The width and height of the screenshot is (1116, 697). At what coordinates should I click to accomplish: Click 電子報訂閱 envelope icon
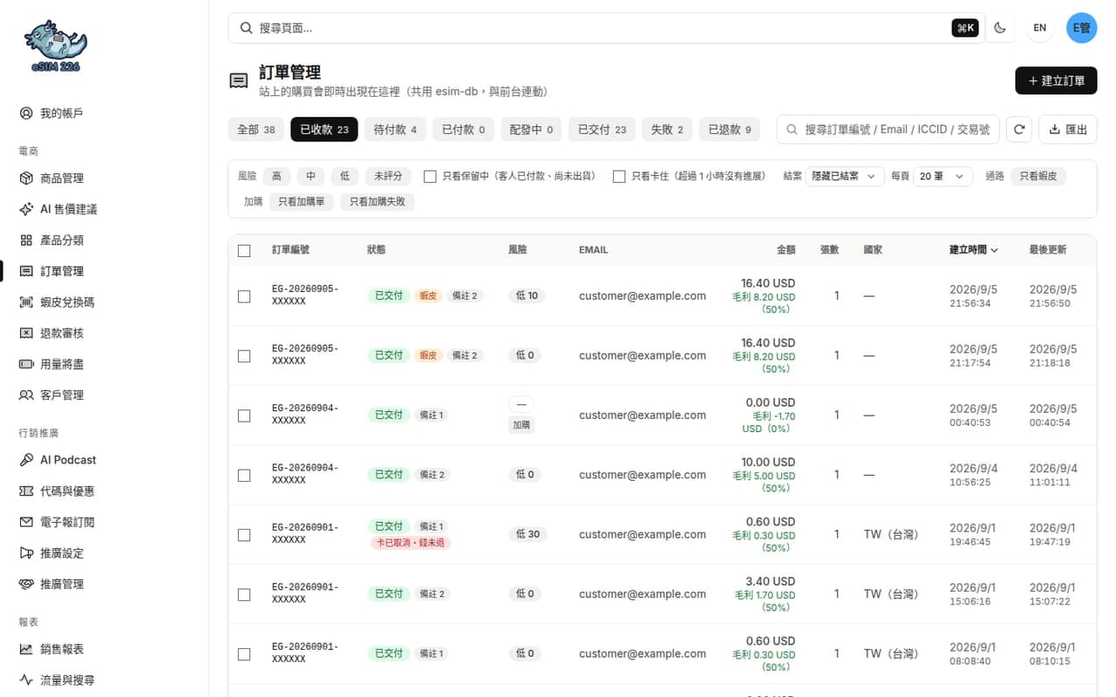tap(26, 522)
